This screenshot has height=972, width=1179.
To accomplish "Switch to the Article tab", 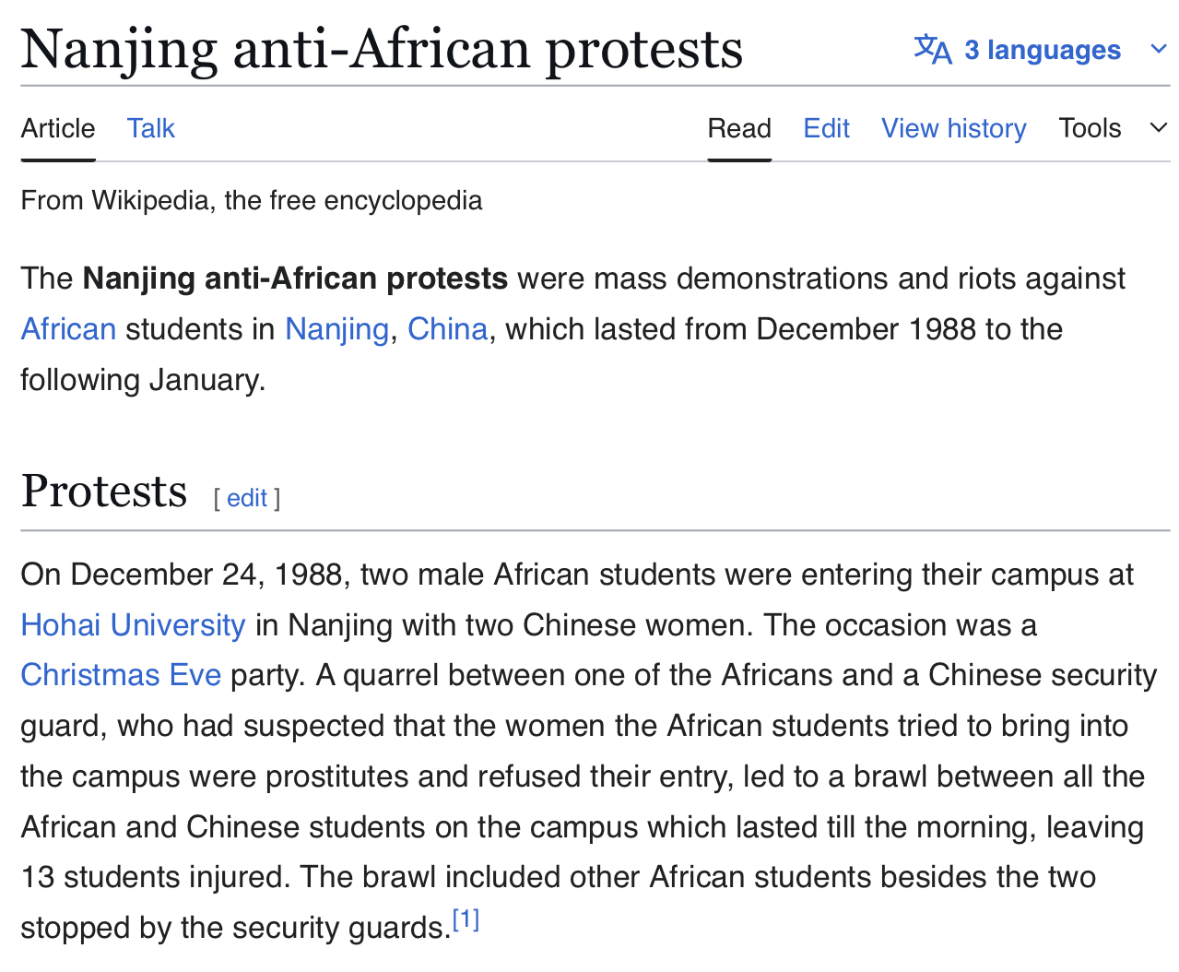I will pos(58,128).
